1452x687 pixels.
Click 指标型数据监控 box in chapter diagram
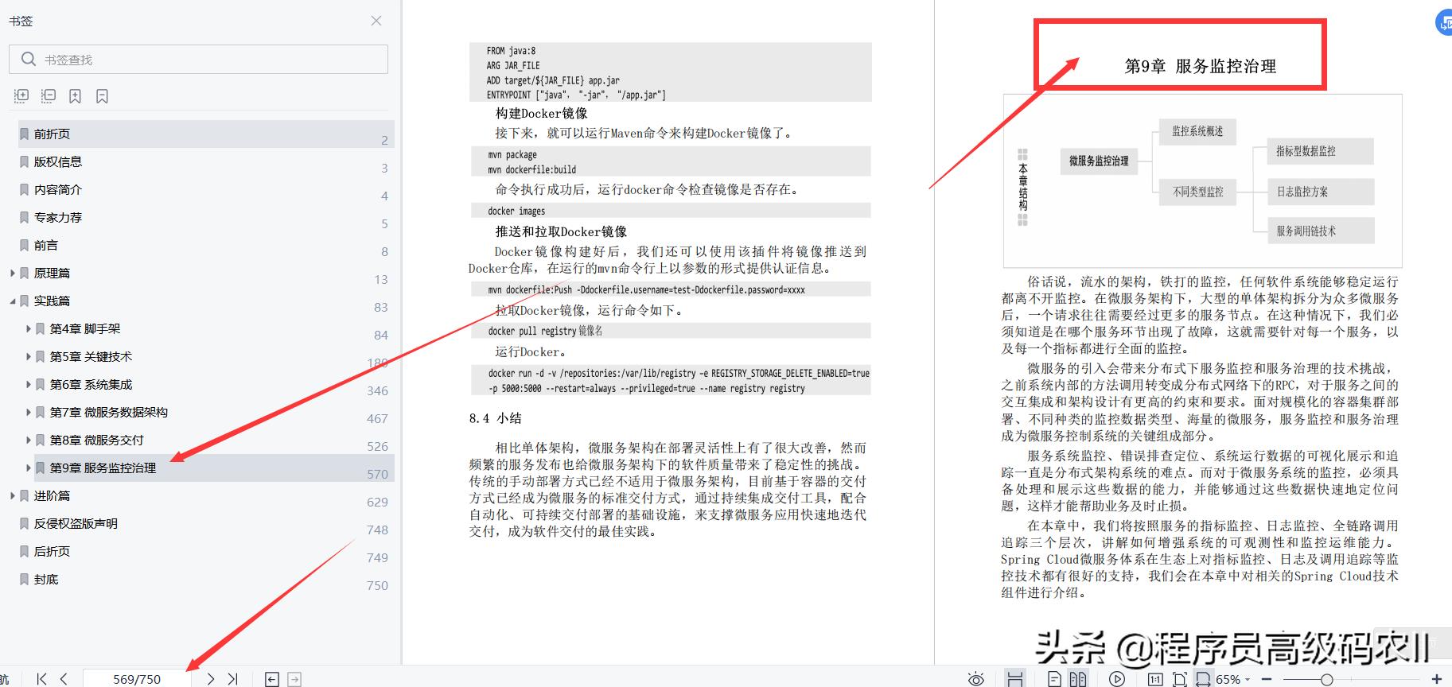(1320, 150)
